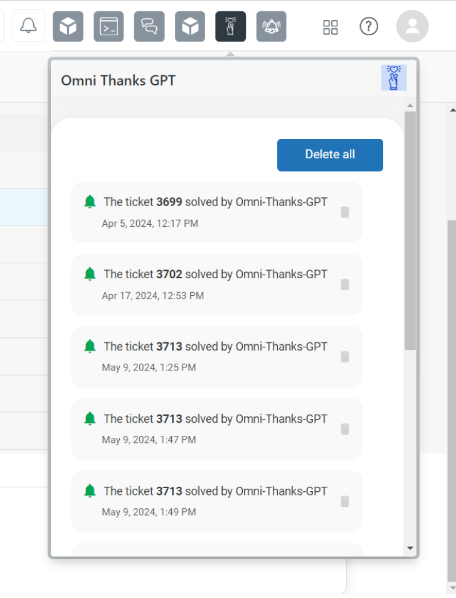
Task: Open the ringing bell alert app icon
Action: [271, 26]
